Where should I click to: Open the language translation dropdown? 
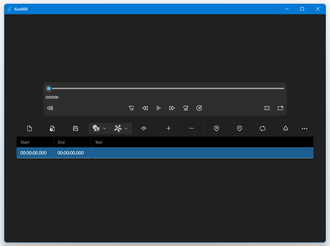99,128
